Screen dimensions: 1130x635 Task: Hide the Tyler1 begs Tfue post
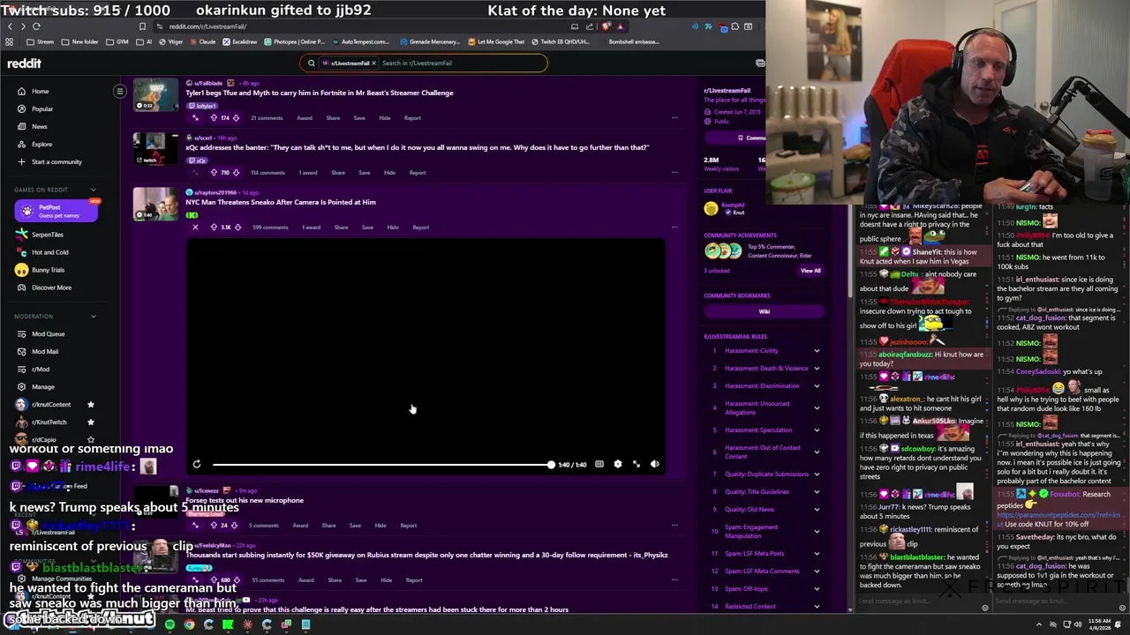(385, 118)
